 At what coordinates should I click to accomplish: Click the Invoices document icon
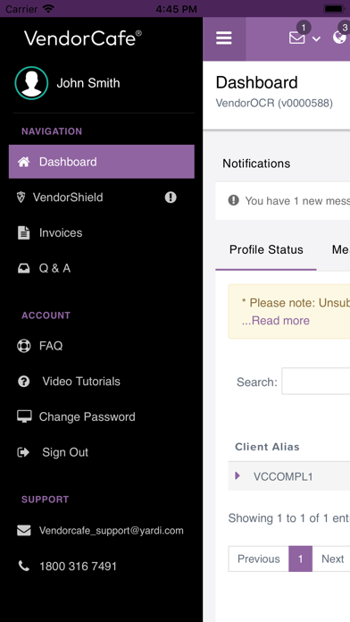coord(24,233)
